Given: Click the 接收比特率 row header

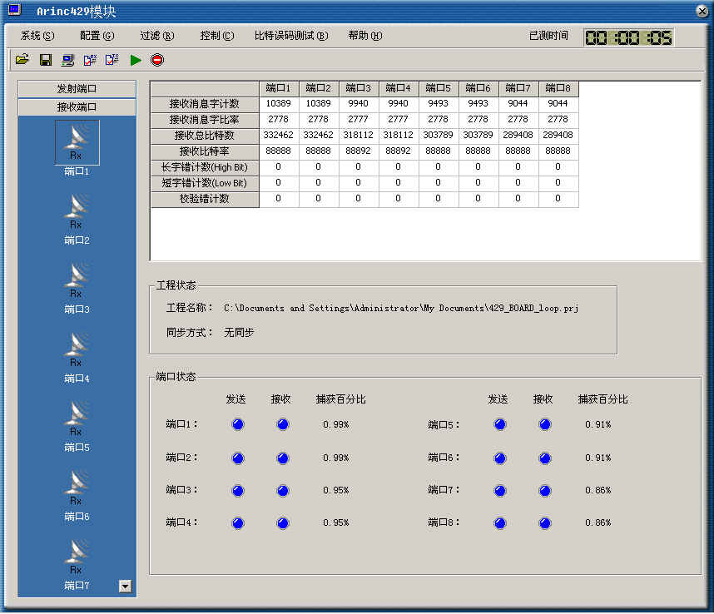Looking at the screenshot, I should tap(205, 151).
